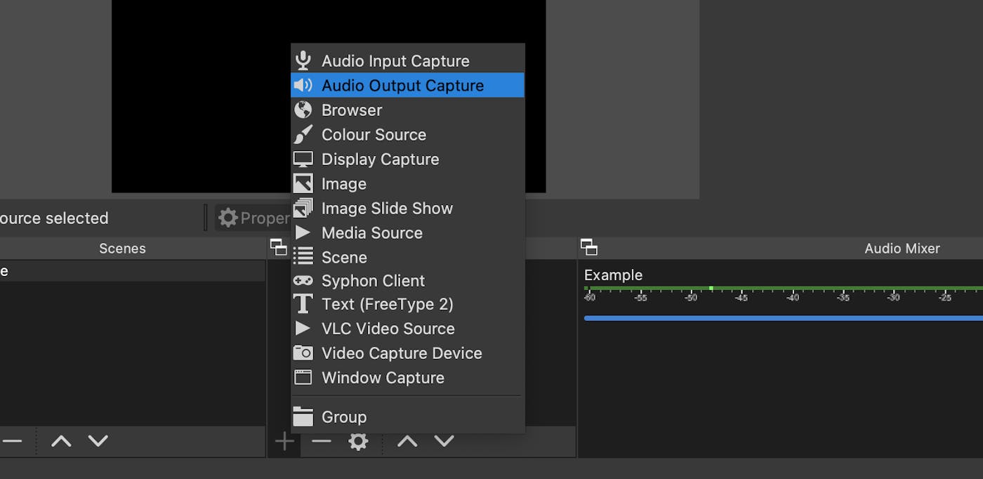Pop out the Sources dock panel icon
This screenshot has height=479, width=983.
coord(278,247)
